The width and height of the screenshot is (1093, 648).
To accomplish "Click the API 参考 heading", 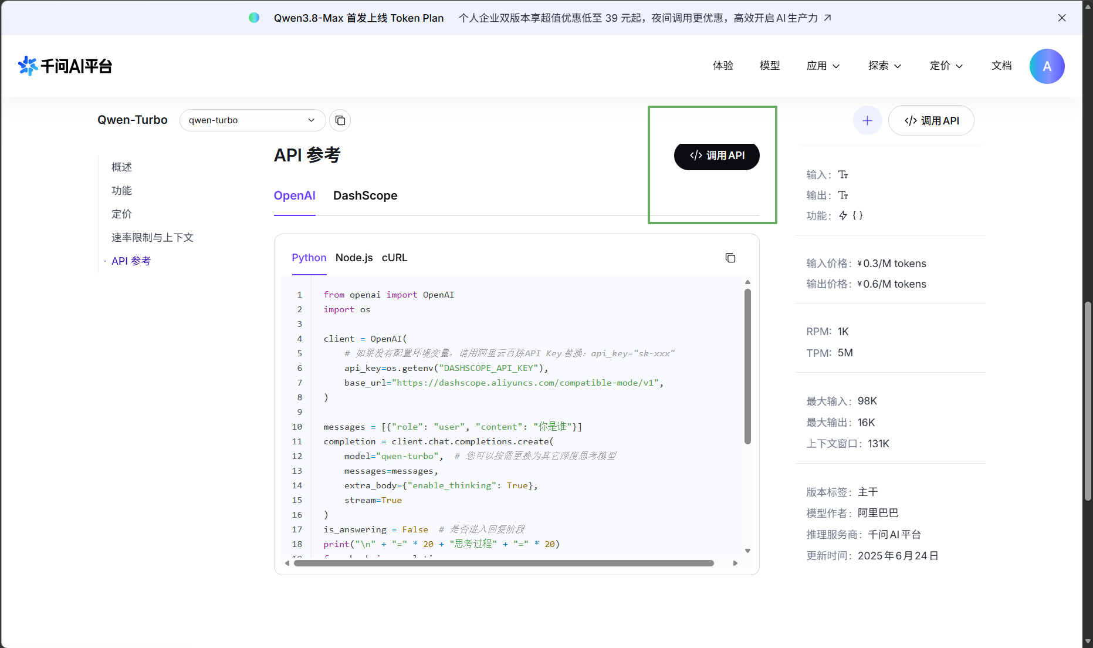I will 307,155.
